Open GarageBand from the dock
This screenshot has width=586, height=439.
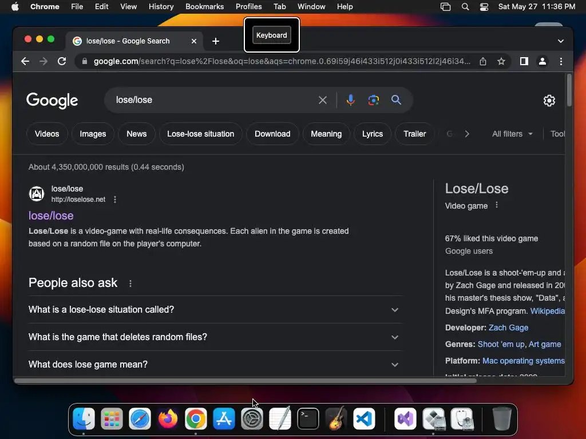click(x=336, y=419)
